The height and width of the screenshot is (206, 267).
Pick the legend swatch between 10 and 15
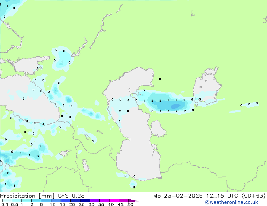pos(56,201)
